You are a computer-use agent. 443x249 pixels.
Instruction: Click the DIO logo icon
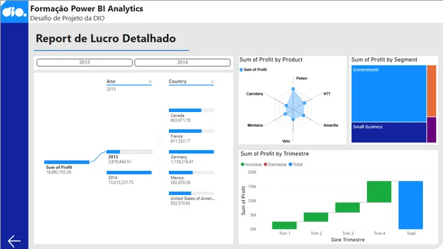[x=14, y=12]
